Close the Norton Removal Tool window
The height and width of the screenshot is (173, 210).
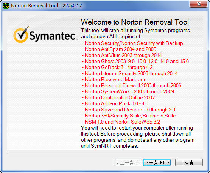[199, 4]
